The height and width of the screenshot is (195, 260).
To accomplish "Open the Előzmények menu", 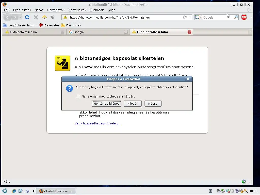I will point(56,10).
